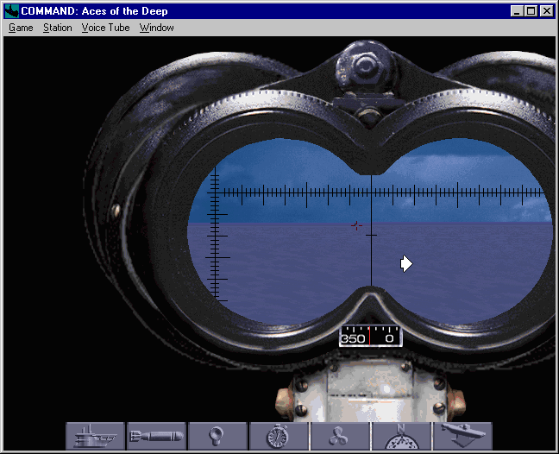This screenshot has height=454, width=559.
Task: Go to the bridge conning tower station
Action: (x=95, y=436)
